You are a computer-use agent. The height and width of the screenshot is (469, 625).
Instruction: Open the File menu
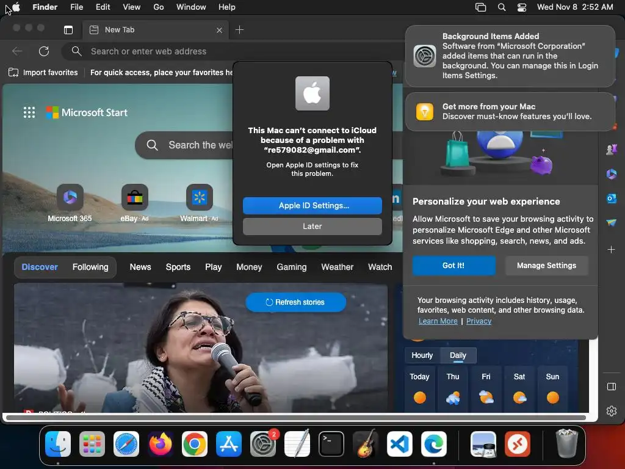(x=76, y=7)
